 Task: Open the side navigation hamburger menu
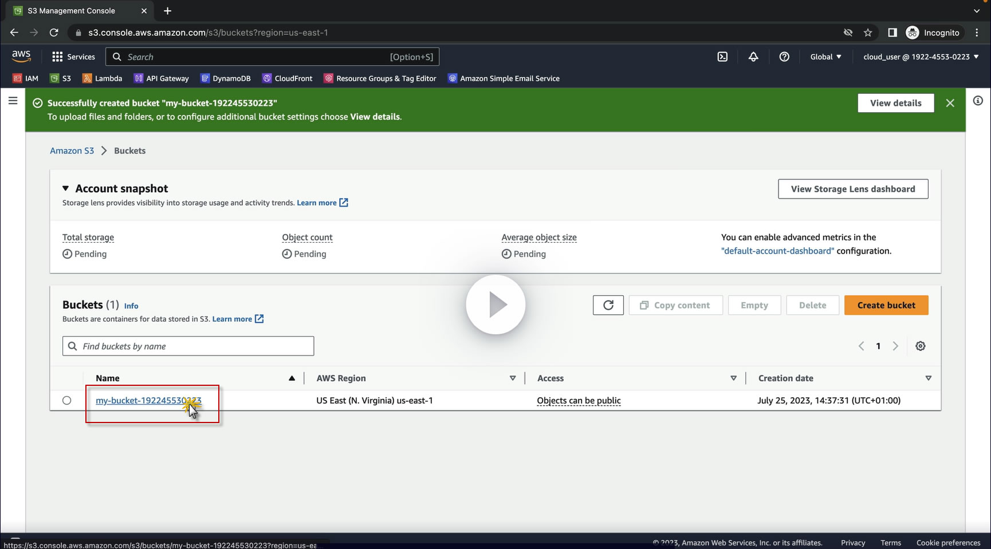(13, 101)
